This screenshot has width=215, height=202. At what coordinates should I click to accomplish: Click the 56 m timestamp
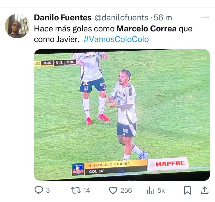pyautogui.click(x=163, y=18)
